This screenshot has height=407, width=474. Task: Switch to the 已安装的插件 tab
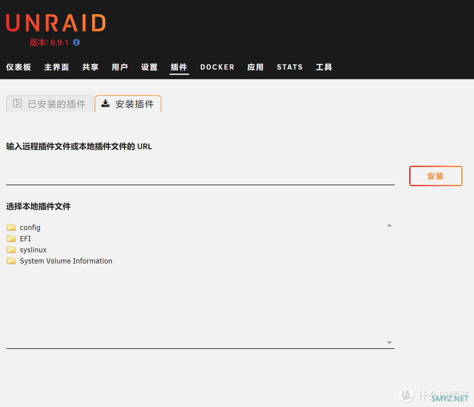pos(50,104)
